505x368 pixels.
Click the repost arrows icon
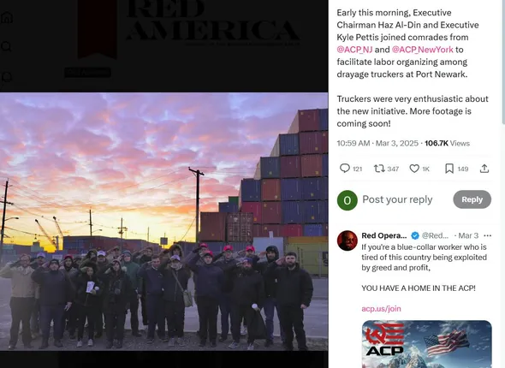tap(378, 169)
